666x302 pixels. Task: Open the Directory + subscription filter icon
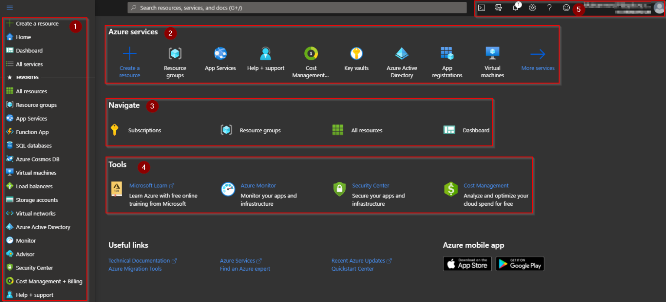pos(498,8)
